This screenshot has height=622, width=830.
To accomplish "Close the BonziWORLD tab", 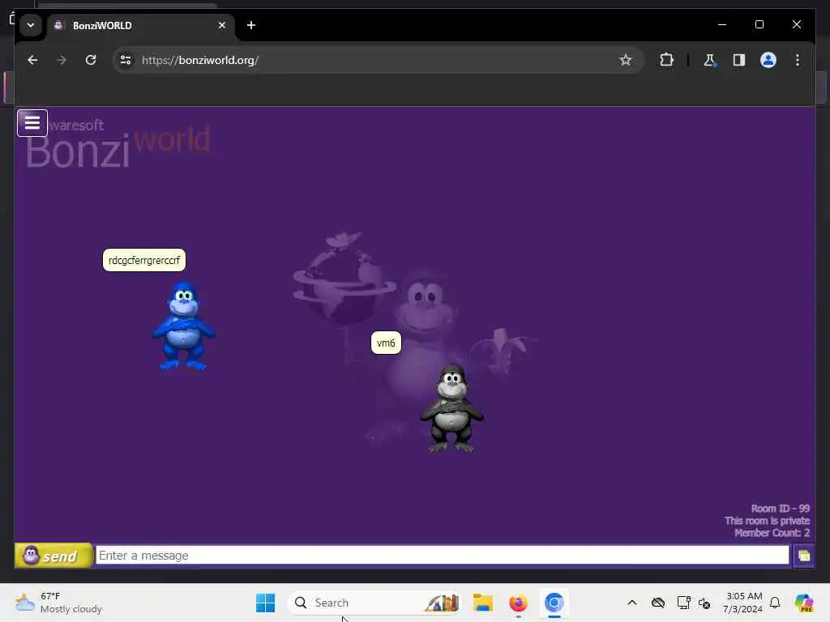I will [x=222, y=25].
